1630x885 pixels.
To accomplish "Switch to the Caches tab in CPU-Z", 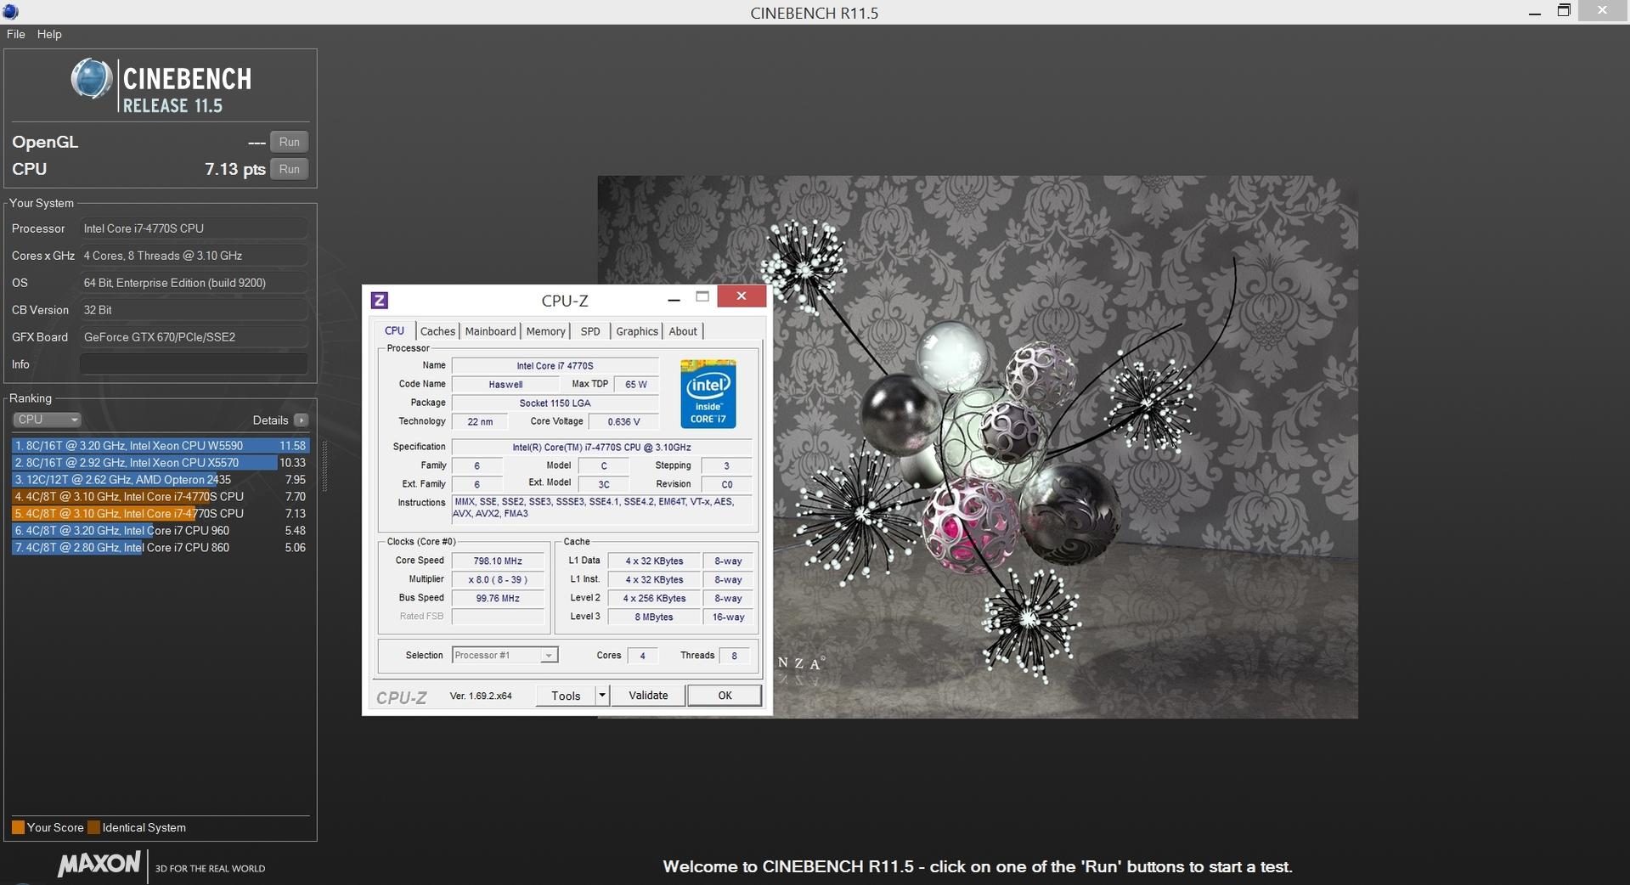I will coord(437,331).
